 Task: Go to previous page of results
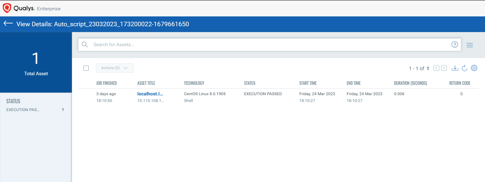(x=436, y=68)
